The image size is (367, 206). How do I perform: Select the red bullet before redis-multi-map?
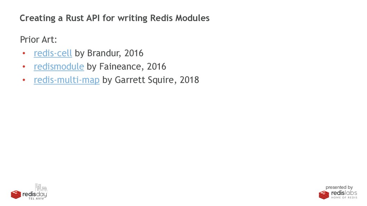pyautogui.click(x=24, y=80)
